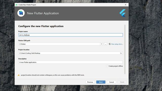Image resolution: width=162 pixels, height=91 pixels.
Task: Click the Project location label
Action: click(24, 50)
